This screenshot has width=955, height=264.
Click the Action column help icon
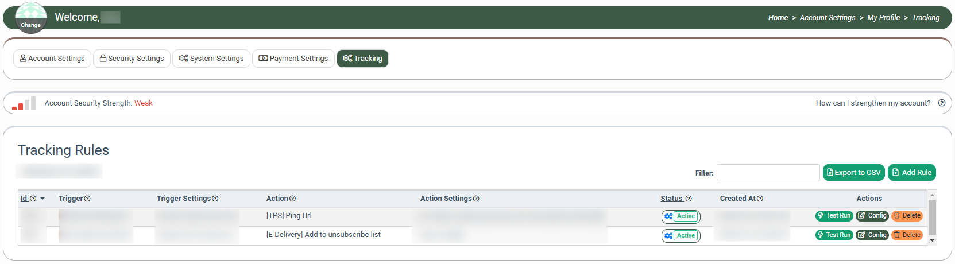tap(292, 199)
